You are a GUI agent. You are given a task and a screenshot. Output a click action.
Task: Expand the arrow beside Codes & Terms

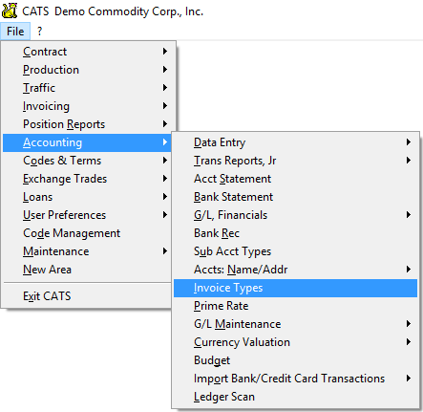tap(165, 160)
